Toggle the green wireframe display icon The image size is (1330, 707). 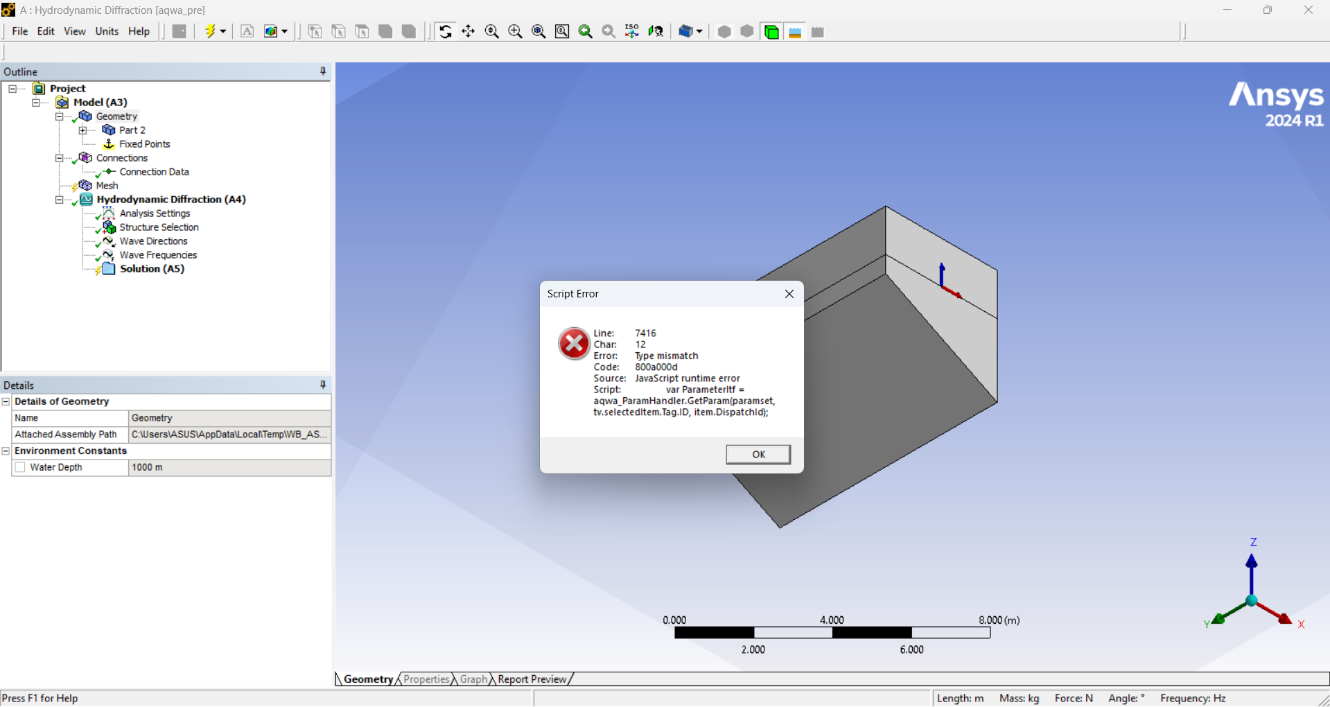pos(771,32)
